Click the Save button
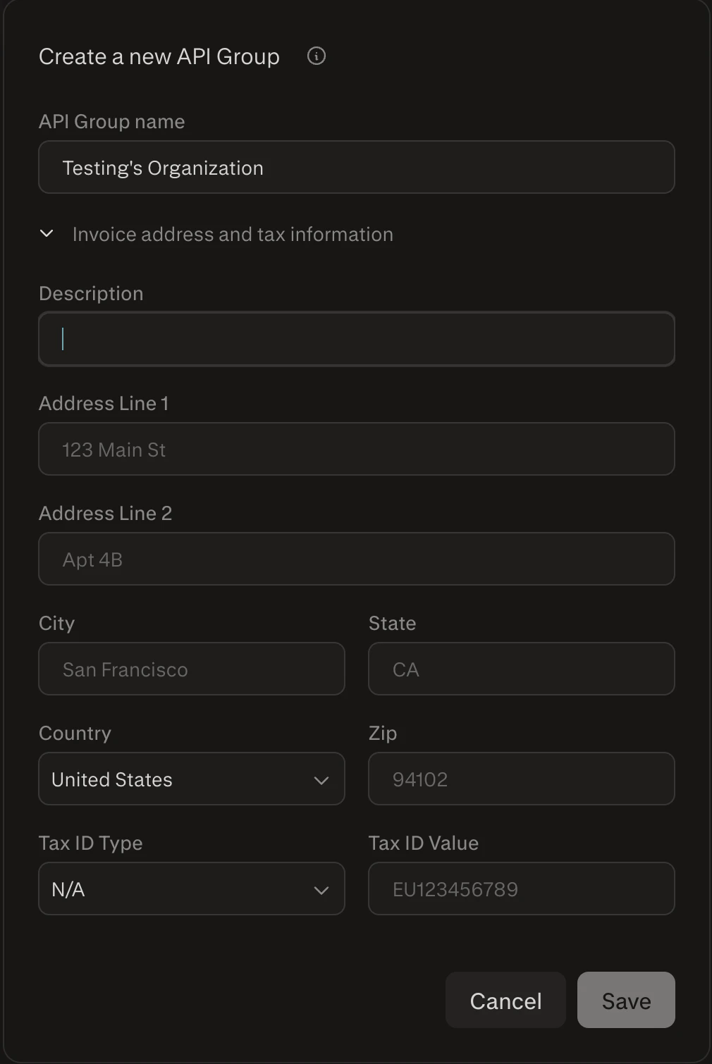 click(625, 1000)
